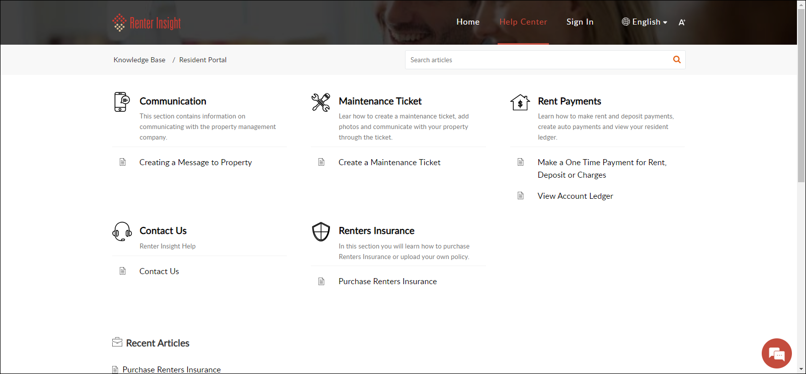Click document icon beside Purchase Renters Insurance in Renters Insurance section
The width and height of the screenshot is (806, 374).
(321, 281)
